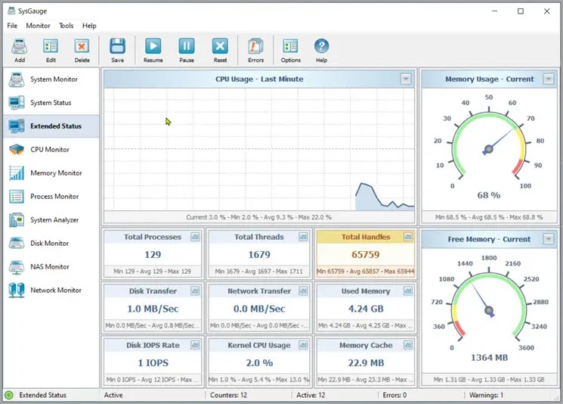This screenshot has height=404, width=563.
Task: Select System Monitor in sidebar
Action: tap(51, 79)
